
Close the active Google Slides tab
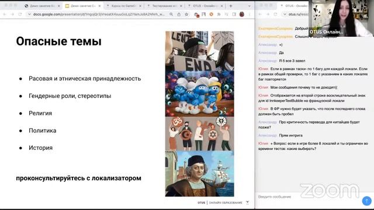pos(99,6)
